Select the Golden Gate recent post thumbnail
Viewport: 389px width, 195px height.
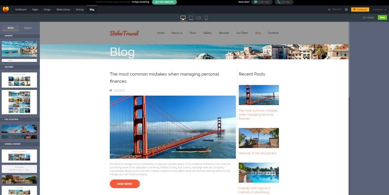(259, 95)
